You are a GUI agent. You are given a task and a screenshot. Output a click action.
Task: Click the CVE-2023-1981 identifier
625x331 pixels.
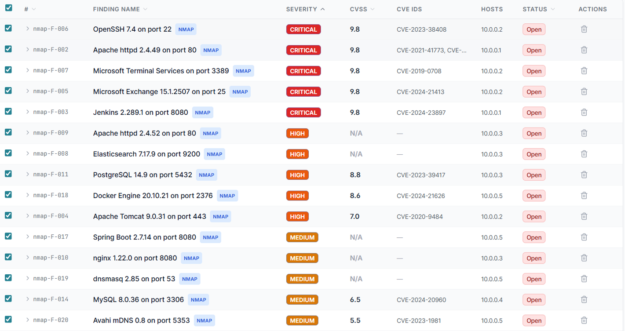(x=419, y=321)
